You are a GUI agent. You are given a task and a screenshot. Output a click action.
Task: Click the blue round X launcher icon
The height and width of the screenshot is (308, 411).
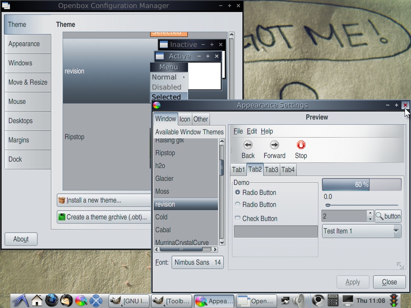pyautogui.click(x=96, y=301)
